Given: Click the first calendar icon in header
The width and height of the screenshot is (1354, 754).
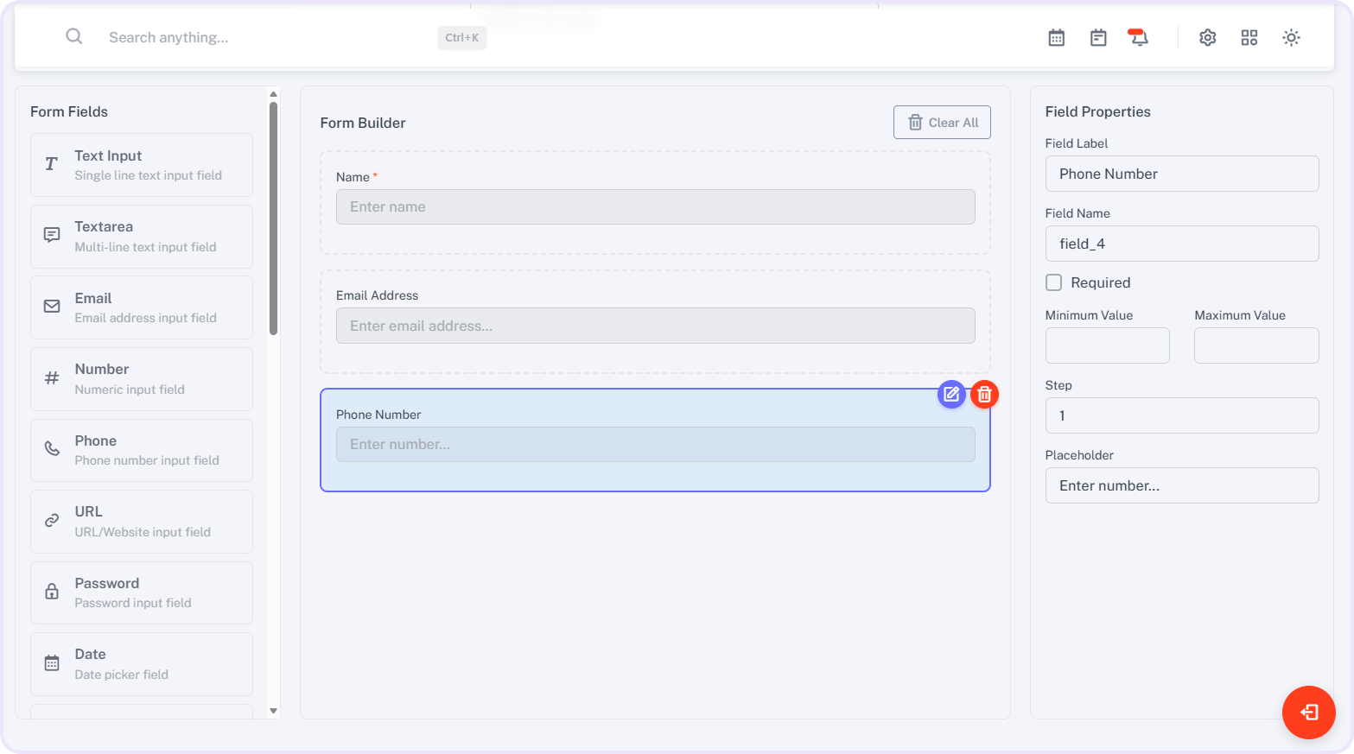Looking at the screenshot, I should click(x=1056, y=37).
